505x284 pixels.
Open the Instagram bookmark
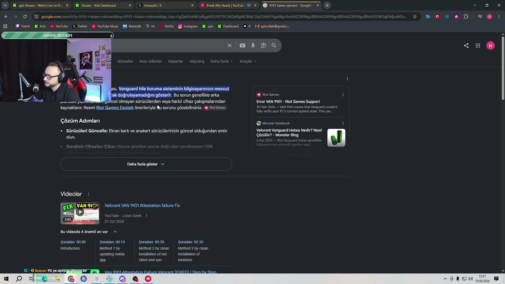coord(188,26)
